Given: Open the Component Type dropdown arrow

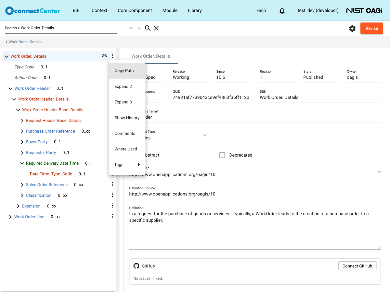Looking at the screenshot, I should (205, 135).
